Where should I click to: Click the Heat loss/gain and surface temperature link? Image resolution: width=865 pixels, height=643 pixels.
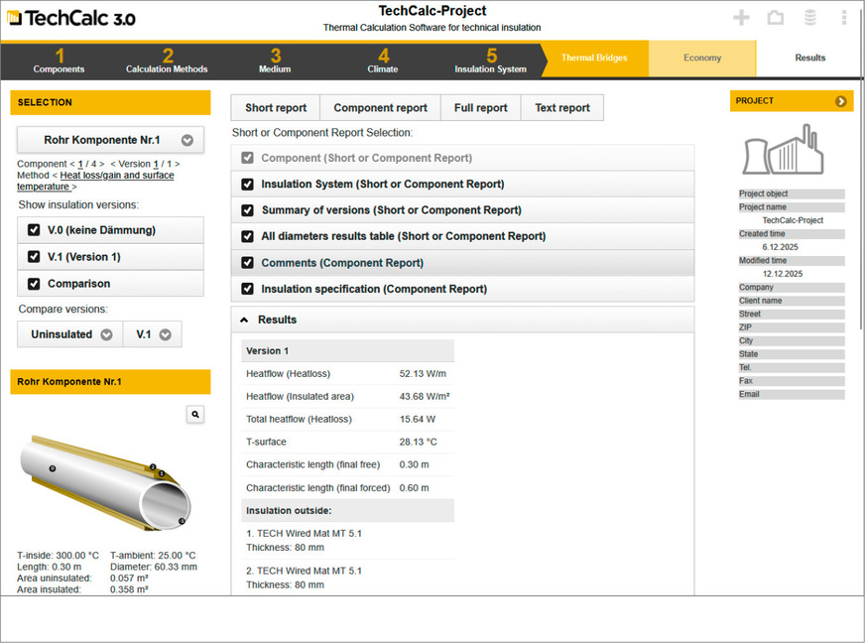95,181
